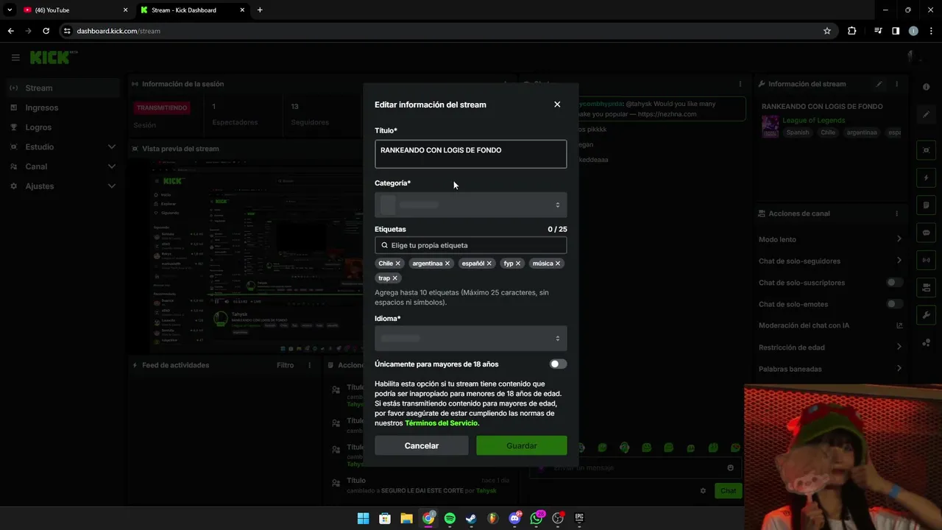Switch to the Stream - Kick Dashboard tab

tap(193, 10)
